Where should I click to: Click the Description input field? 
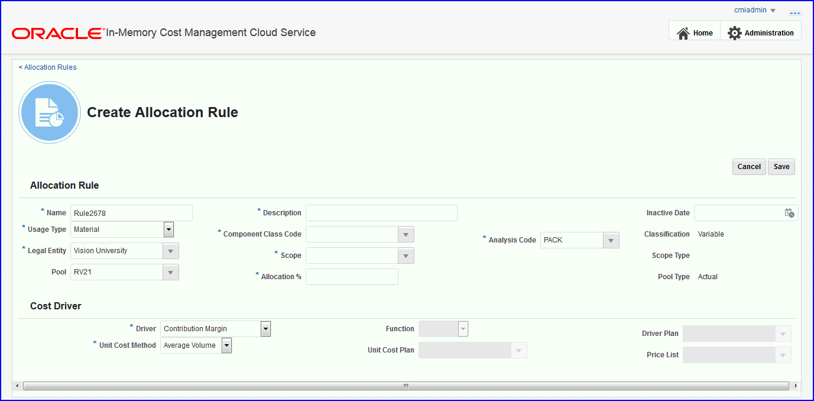(381, 213)
